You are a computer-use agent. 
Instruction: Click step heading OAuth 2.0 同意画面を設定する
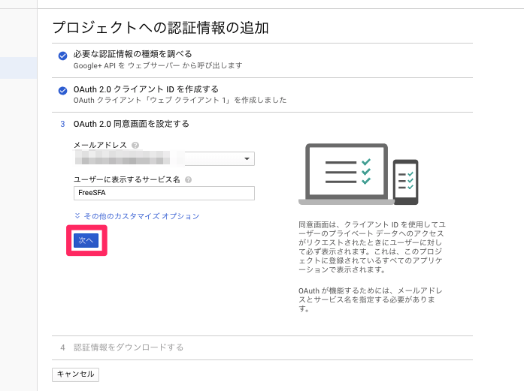coord(132,124)
